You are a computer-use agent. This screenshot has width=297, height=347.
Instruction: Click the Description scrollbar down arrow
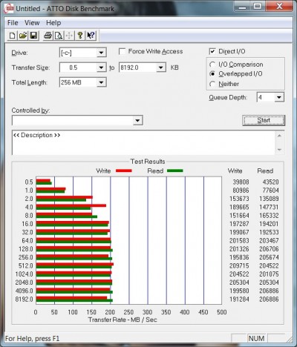(279, 150)
